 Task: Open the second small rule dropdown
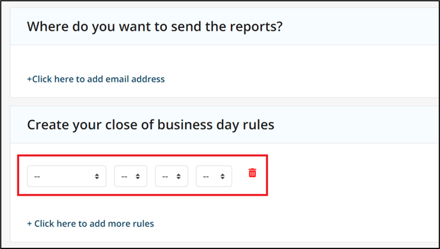130,176
